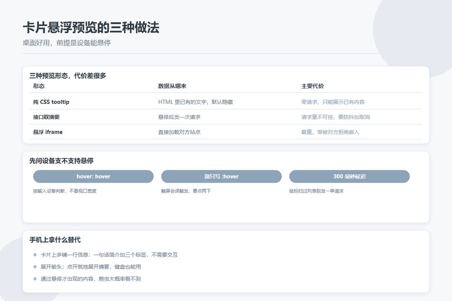The height and width of the screenshot is (301, 452).
Task: Click cell "请求量不可控，要防抖加取消"
Action: (x=335, y=117)
